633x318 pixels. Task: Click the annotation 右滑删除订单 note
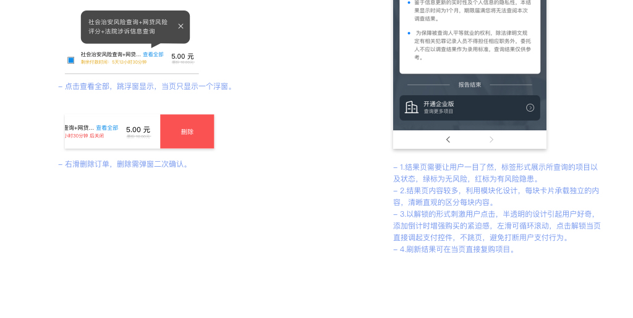124,164
